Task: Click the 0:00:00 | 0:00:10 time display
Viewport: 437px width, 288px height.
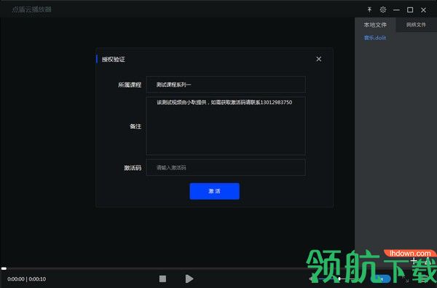Action: 27,279
